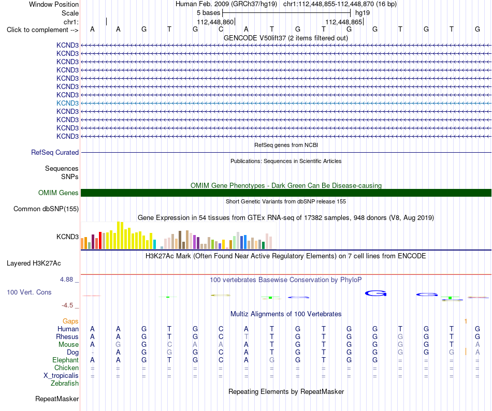Screen dimensions: 492x411
Task: Click the largest blue 'G' PhyloP logo
Action: [x=375, y=293]
